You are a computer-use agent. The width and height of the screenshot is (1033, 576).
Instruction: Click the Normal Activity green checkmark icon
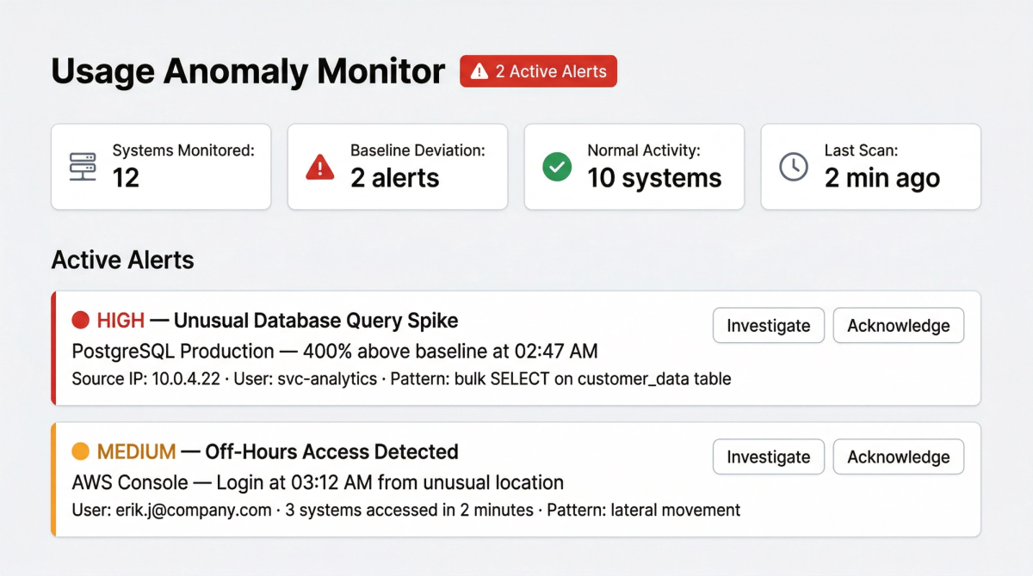(556, 166)
